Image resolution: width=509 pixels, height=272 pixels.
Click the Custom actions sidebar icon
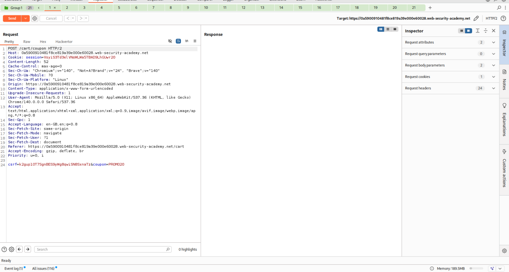pos(504,152)
